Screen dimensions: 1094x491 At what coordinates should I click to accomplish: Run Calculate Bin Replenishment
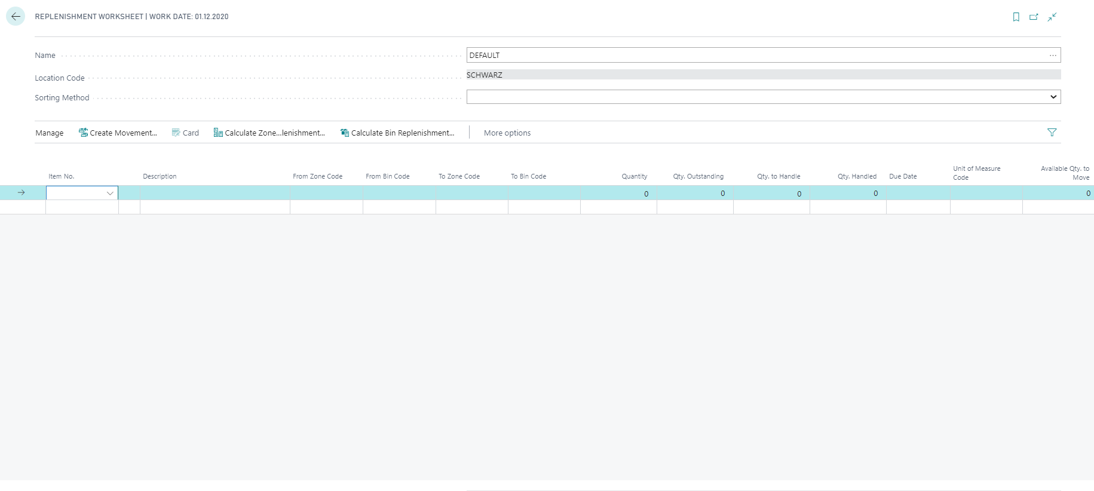pyautogui.click(x=397, y=133)
